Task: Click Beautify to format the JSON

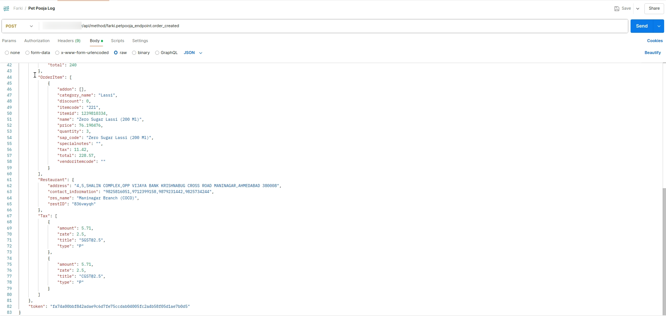Action: 653,53
